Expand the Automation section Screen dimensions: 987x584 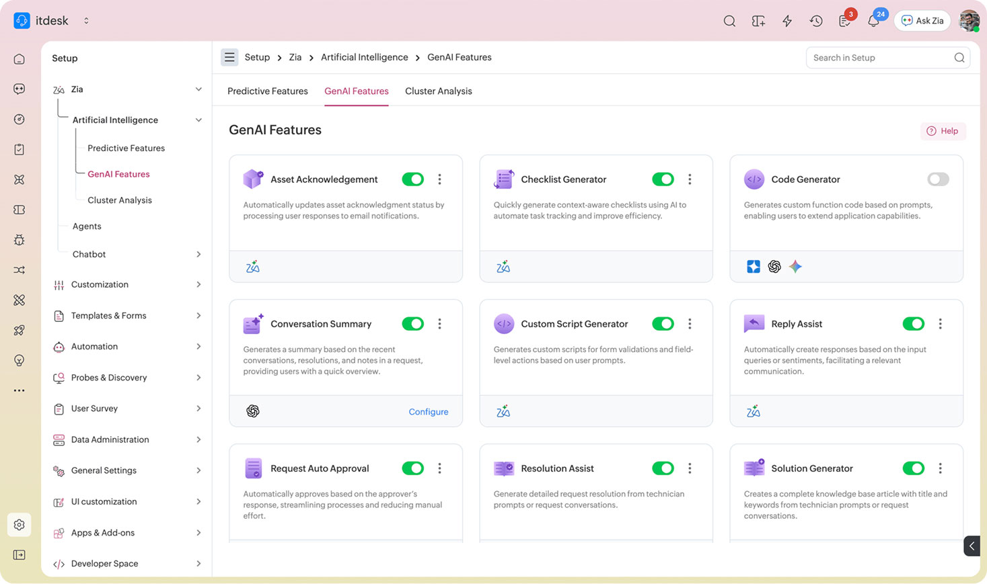(x=198, y=347)
